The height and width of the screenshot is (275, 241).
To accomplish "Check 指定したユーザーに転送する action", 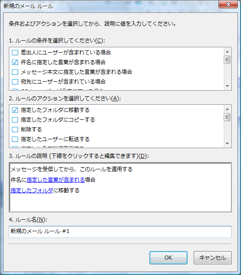I will point(15,139).
